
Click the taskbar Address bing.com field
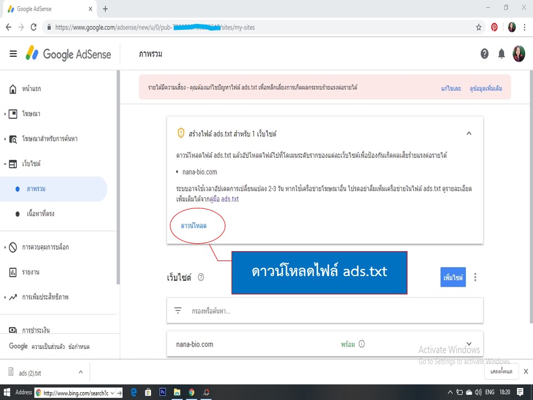(76, 393)
